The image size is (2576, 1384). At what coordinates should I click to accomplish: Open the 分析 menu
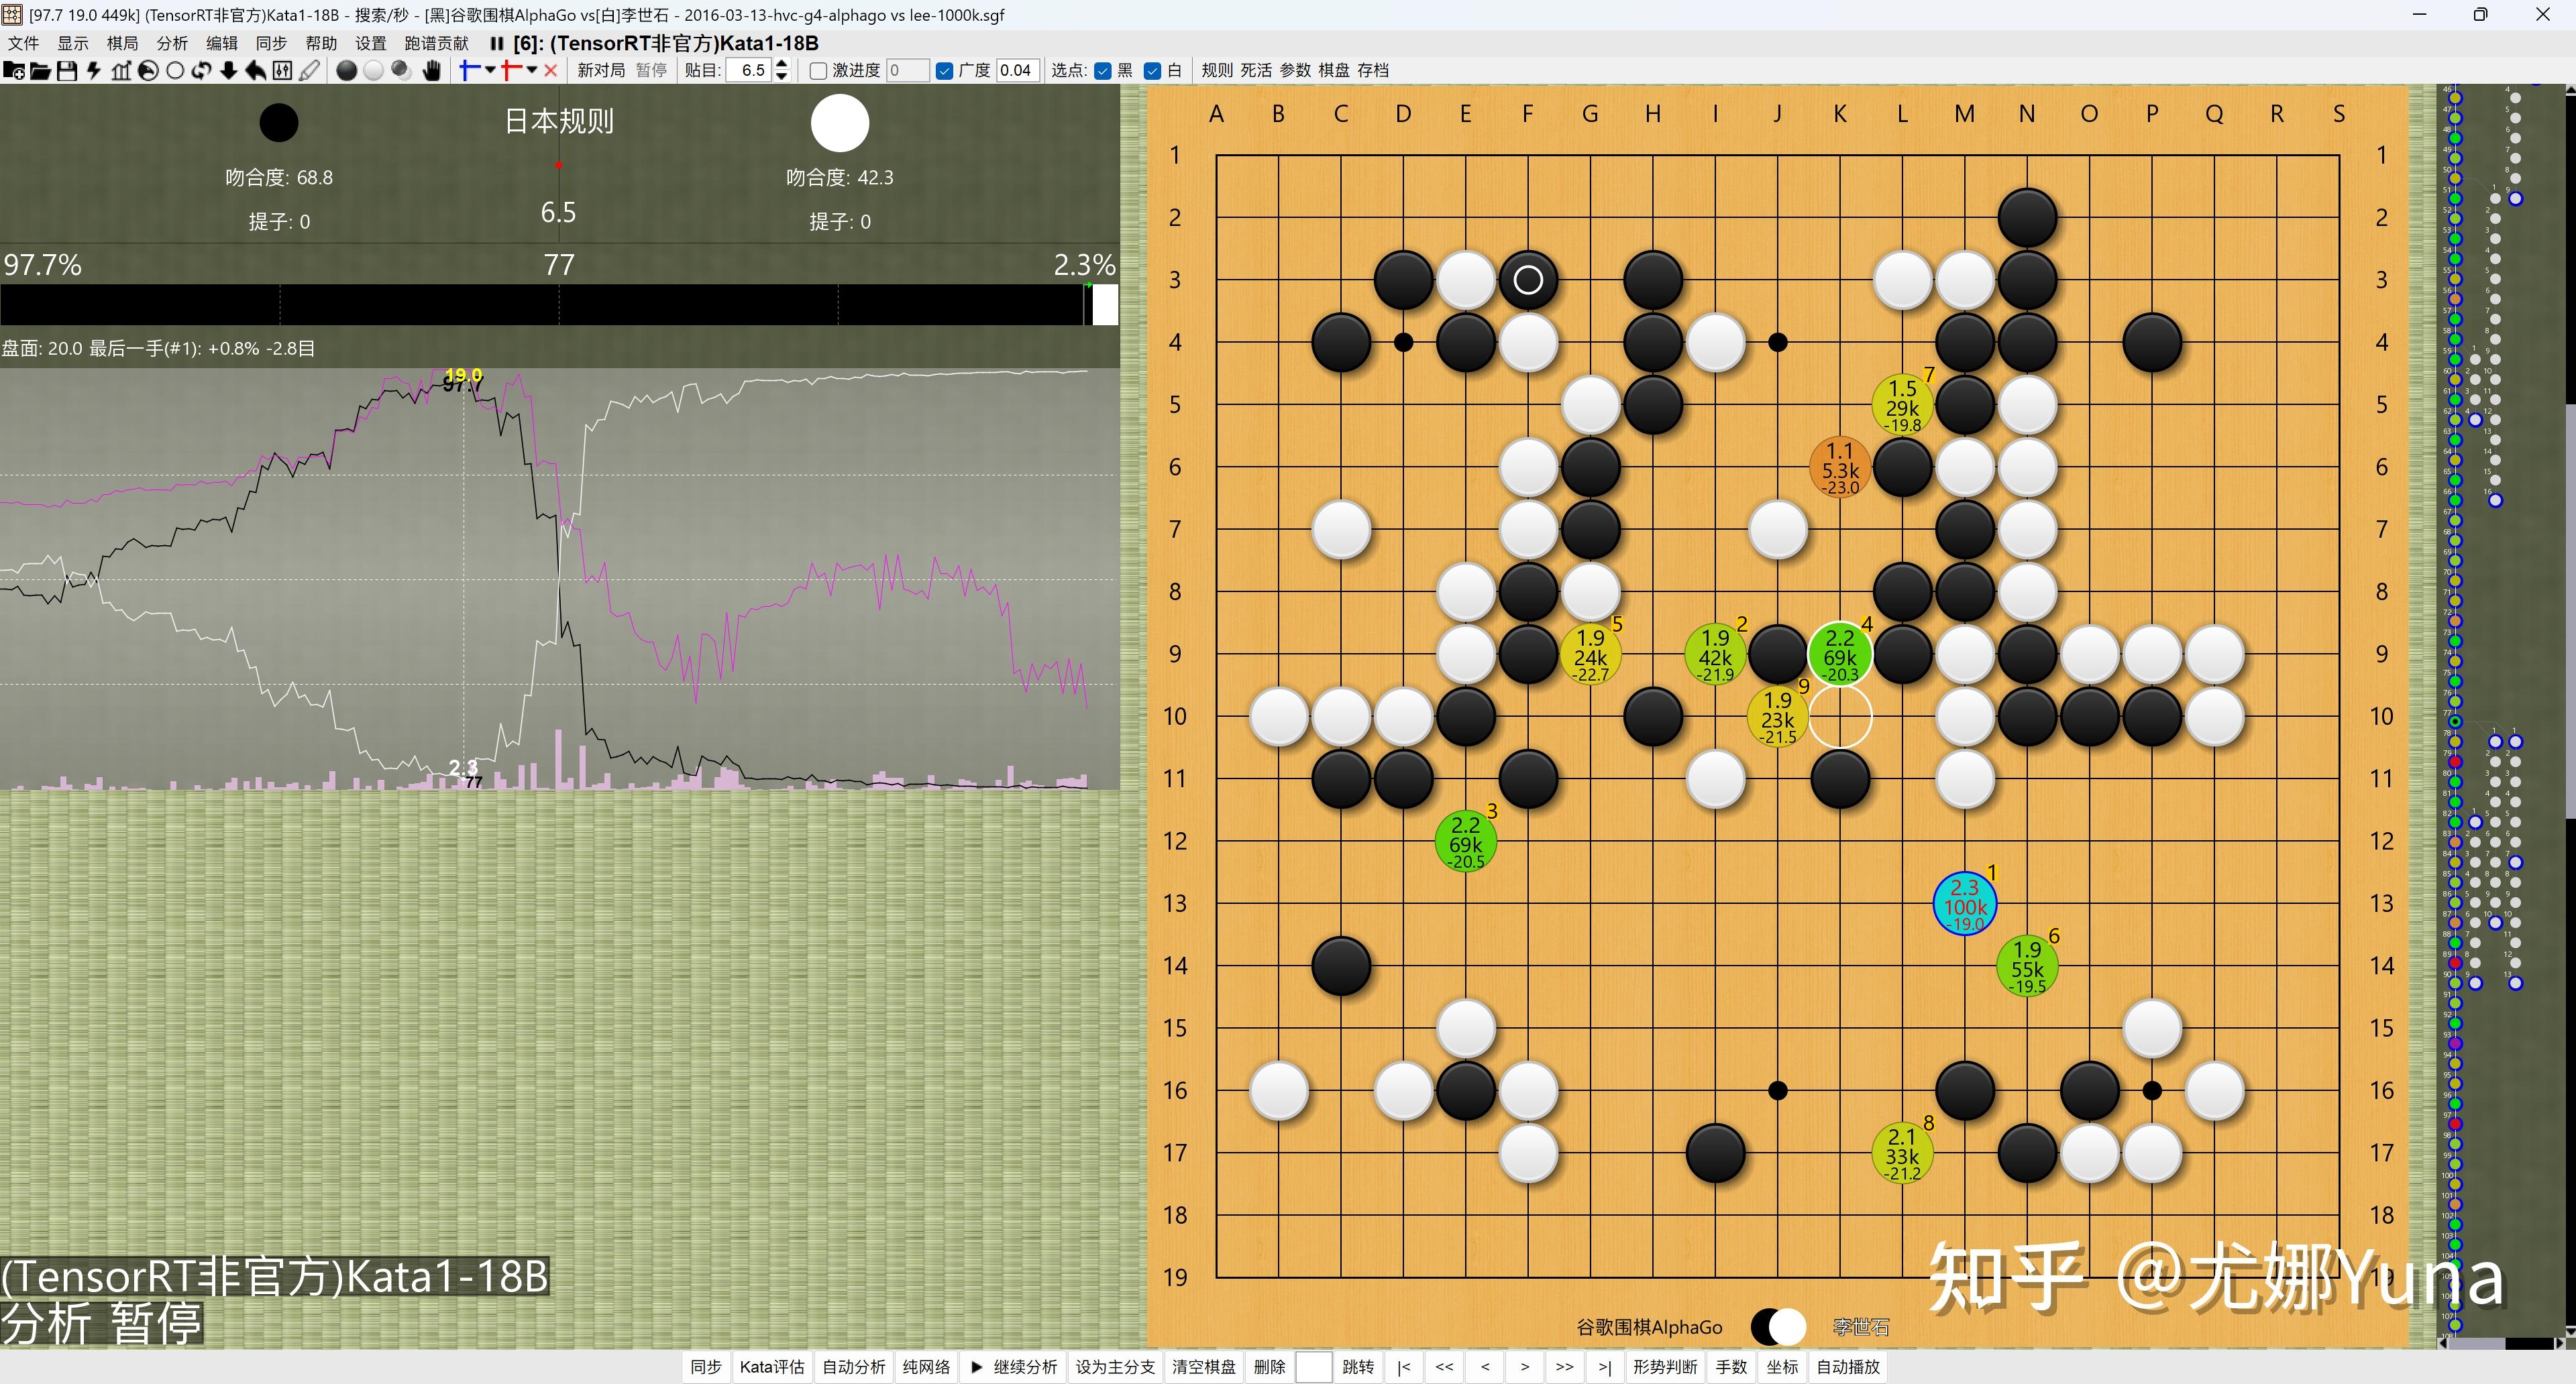(x=172, y=43)
